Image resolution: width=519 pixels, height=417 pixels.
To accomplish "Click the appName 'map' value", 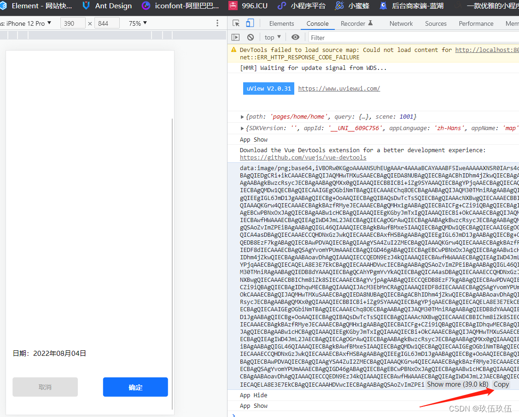I will click(x=510, y=128).
